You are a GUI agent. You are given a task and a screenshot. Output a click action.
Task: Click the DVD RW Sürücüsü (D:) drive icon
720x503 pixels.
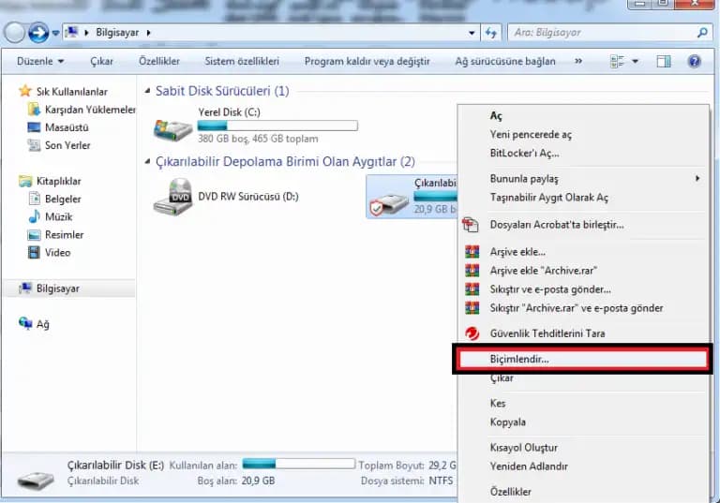coord(173,198)
